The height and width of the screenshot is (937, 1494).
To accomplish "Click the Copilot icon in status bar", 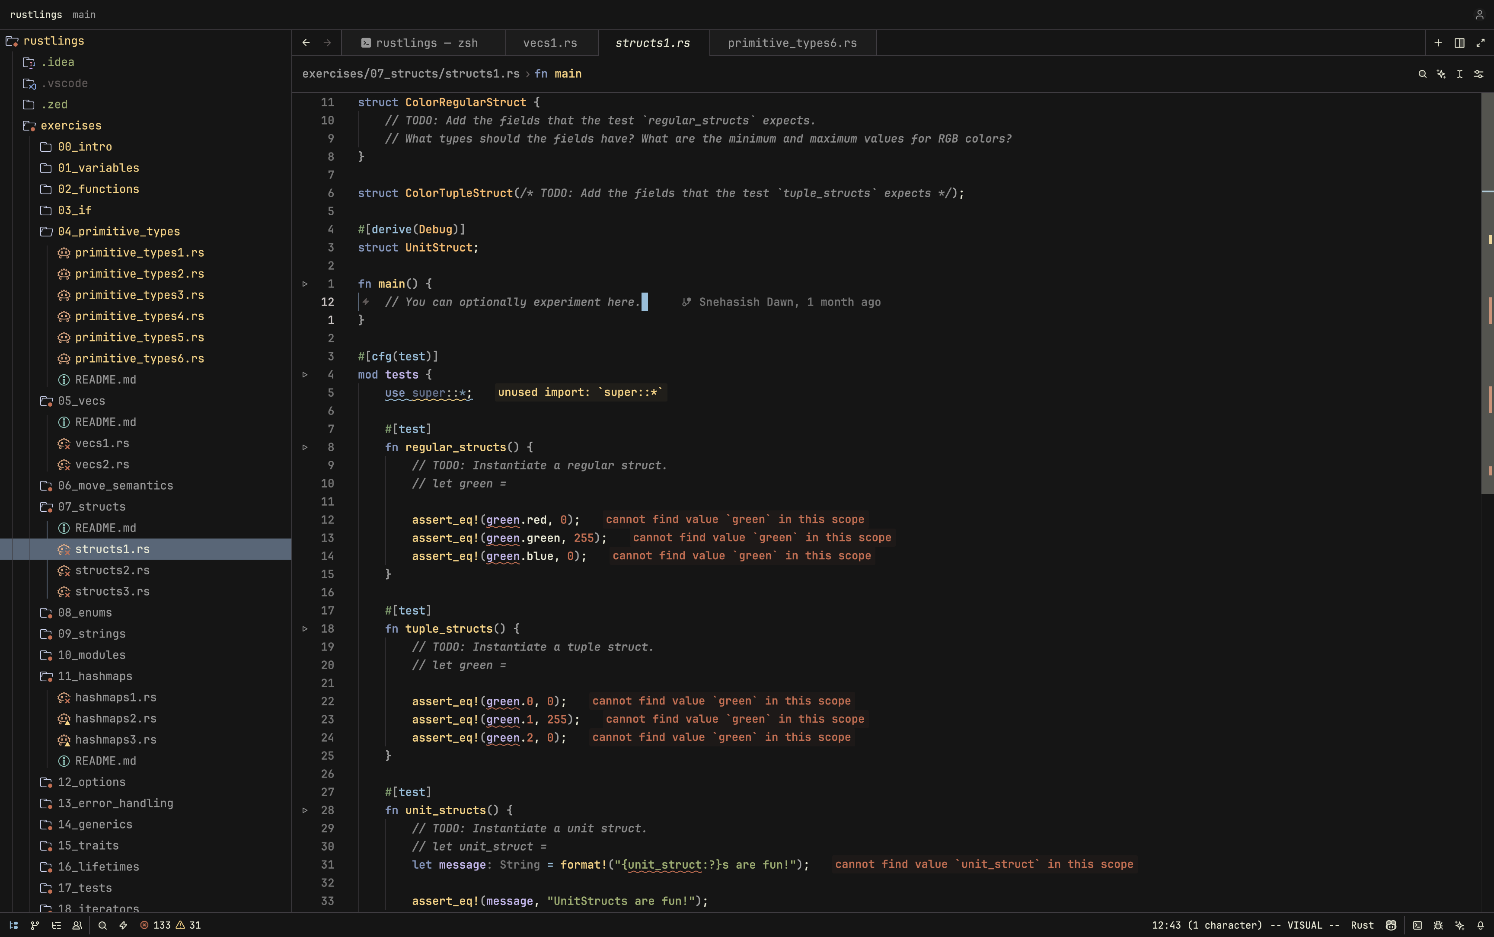I will point(1391,925).
